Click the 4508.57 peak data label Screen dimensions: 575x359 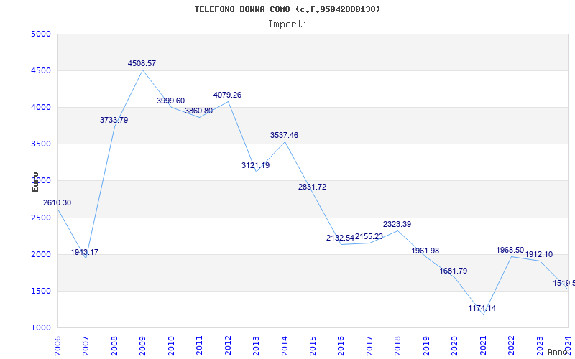142,64
